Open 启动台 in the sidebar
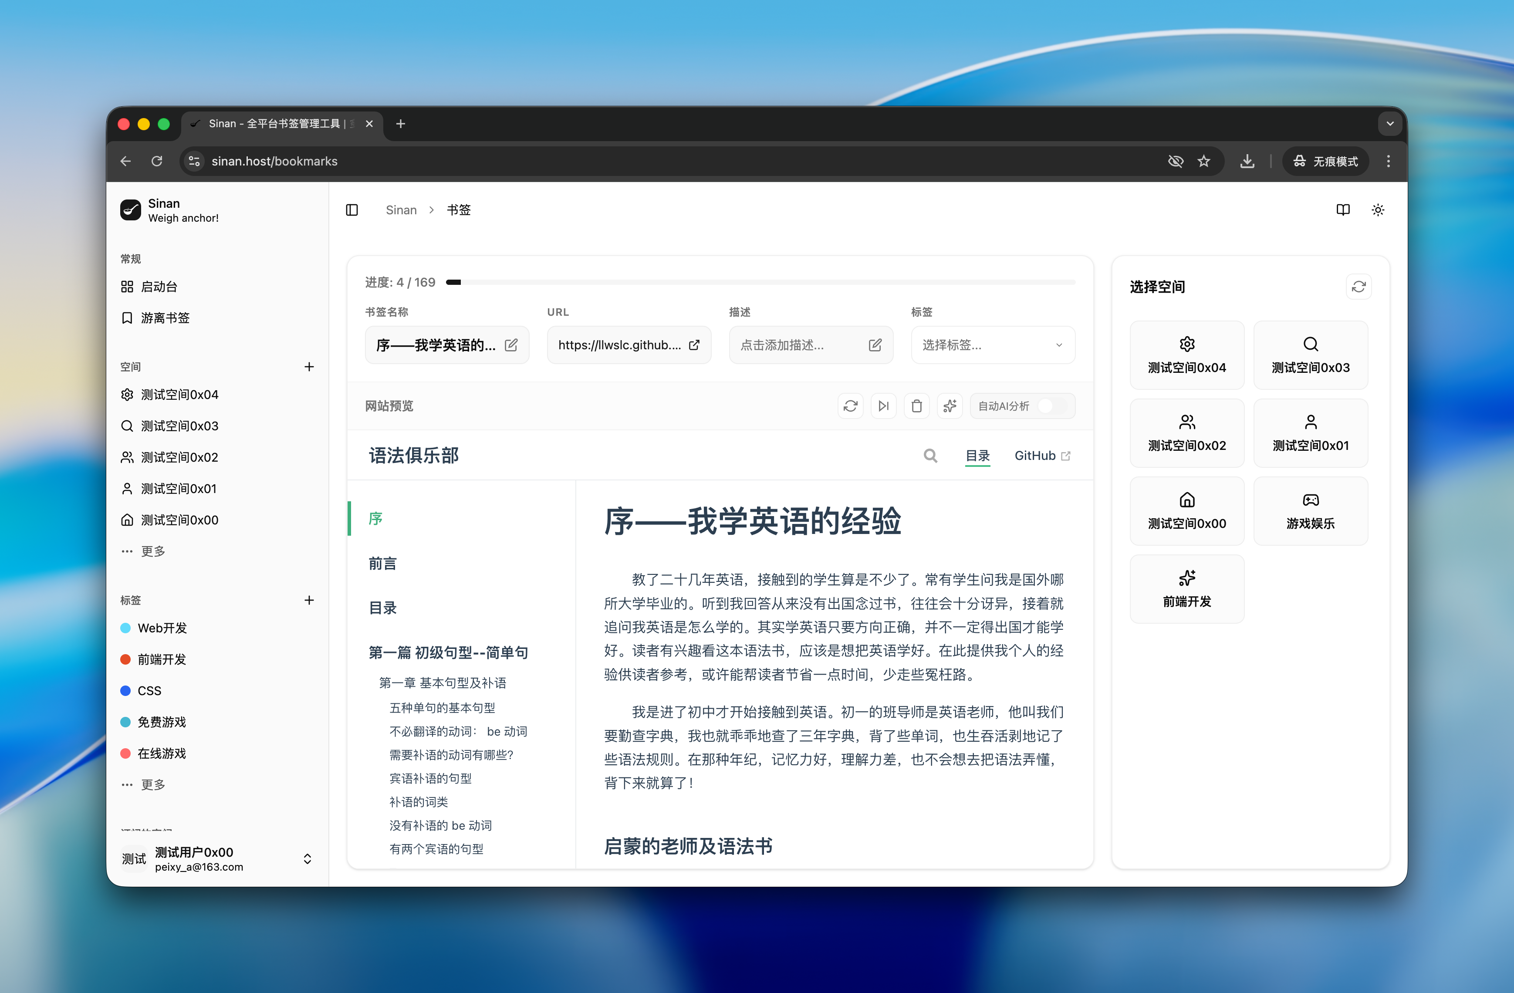1514x993 pixels. pyautogui.click(x=159, y=287)
